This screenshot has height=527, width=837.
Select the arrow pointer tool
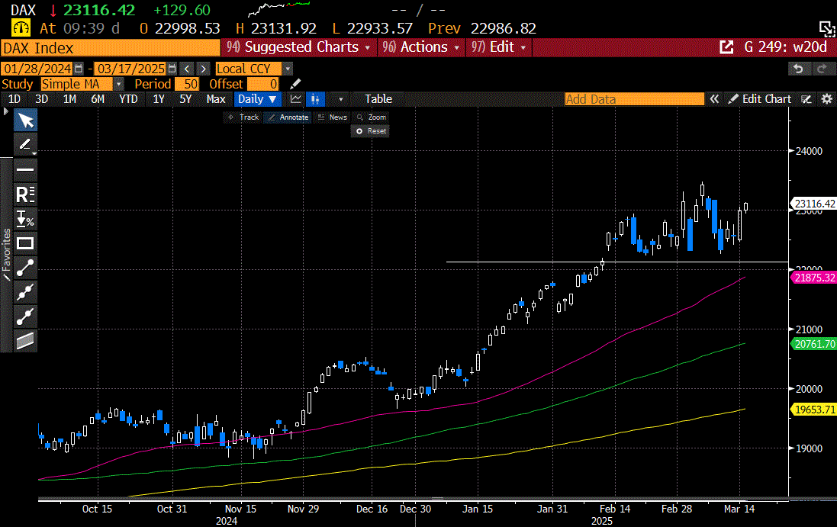26,121
